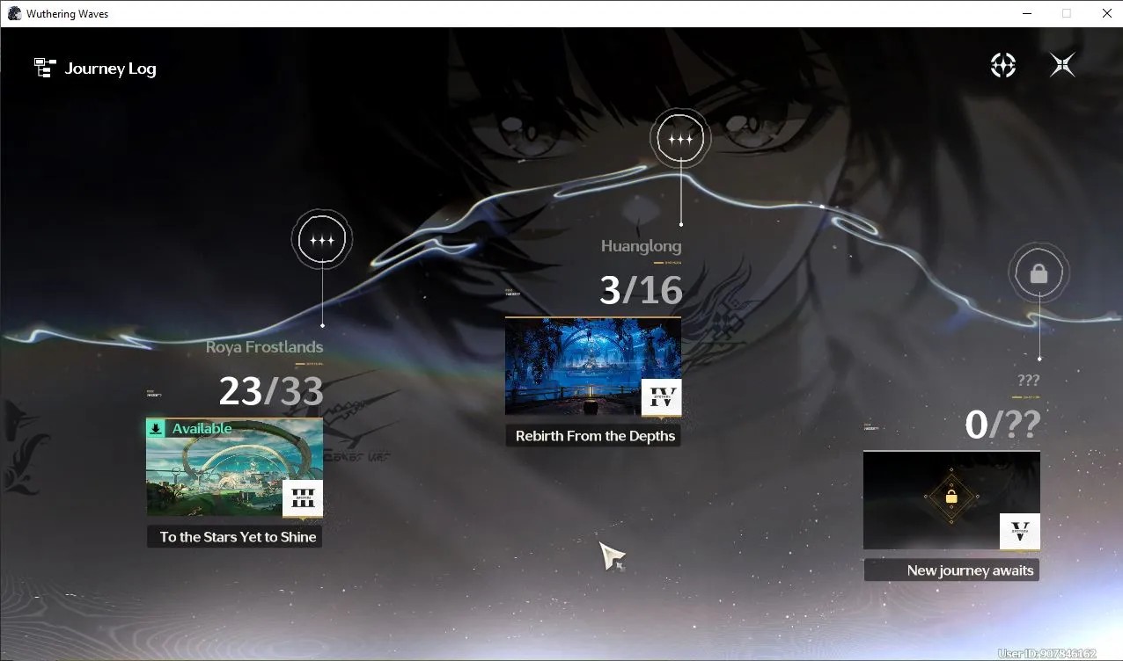Image resolution: width=1123 pixels, height=661 pixels.
Task: Click the Huanglong 3/16 progress counter
Action: pyautogui.click(x=641, y=290)
